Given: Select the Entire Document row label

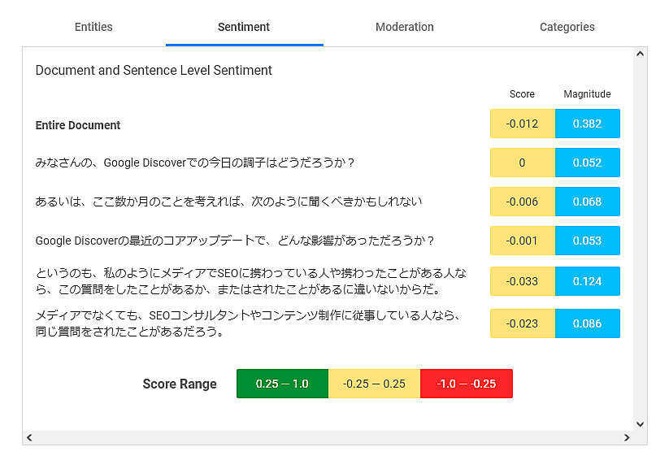Looking at the screenshot, I should tap(78, 125).
